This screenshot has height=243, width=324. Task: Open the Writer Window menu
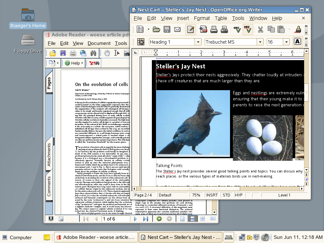coord(258,18)
